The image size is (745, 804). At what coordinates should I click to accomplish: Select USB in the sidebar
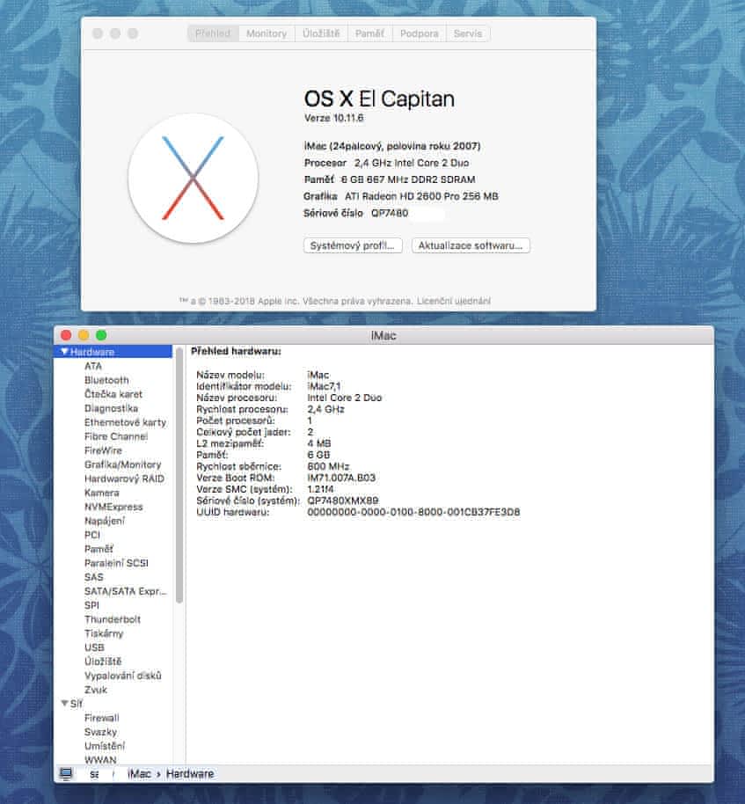coord(94,647)
